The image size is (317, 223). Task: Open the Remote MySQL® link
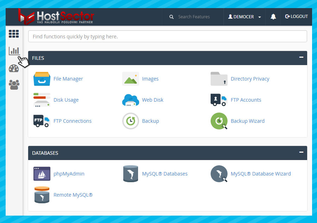[x=73, y=195]
